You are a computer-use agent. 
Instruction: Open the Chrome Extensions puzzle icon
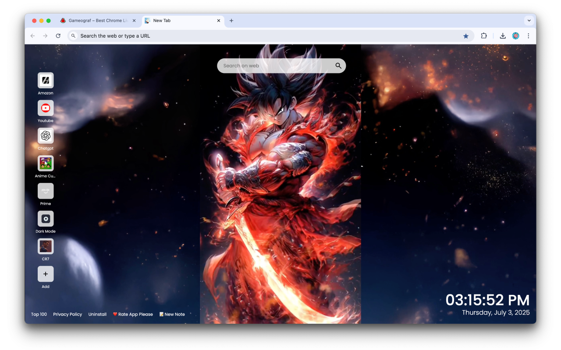pos(484,35)
